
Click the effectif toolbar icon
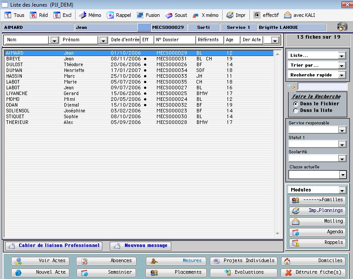click(257, 15)
